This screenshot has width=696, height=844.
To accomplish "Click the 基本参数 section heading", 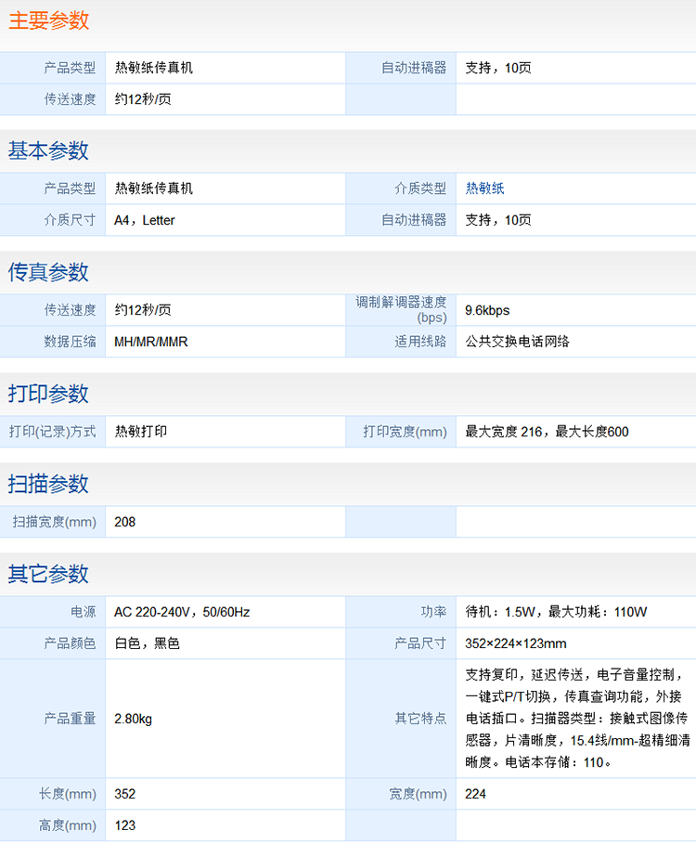I will 49,150.
